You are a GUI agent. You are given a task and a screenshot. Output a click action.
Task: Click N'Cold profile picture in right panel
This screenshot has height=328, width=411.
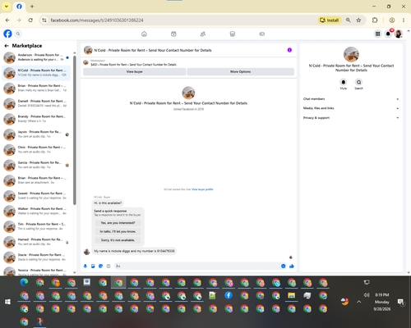click(x=351, y=54)
